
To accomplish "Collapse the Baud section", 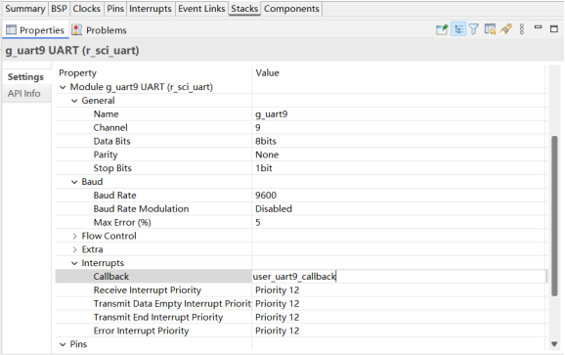I will pyautogui.click(x=74, y=182).
